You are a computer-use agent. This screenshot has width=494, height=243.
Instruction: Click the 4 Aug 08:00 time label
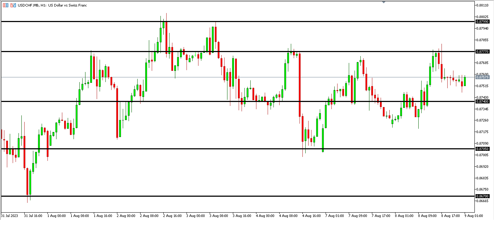click(x=288, y=216)
